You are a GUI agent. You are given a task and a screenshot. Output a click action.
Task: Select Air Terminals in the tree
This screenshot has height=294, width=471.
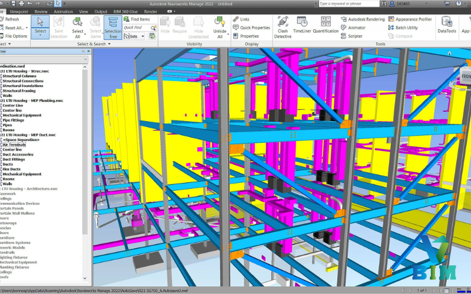coord(14,145)
